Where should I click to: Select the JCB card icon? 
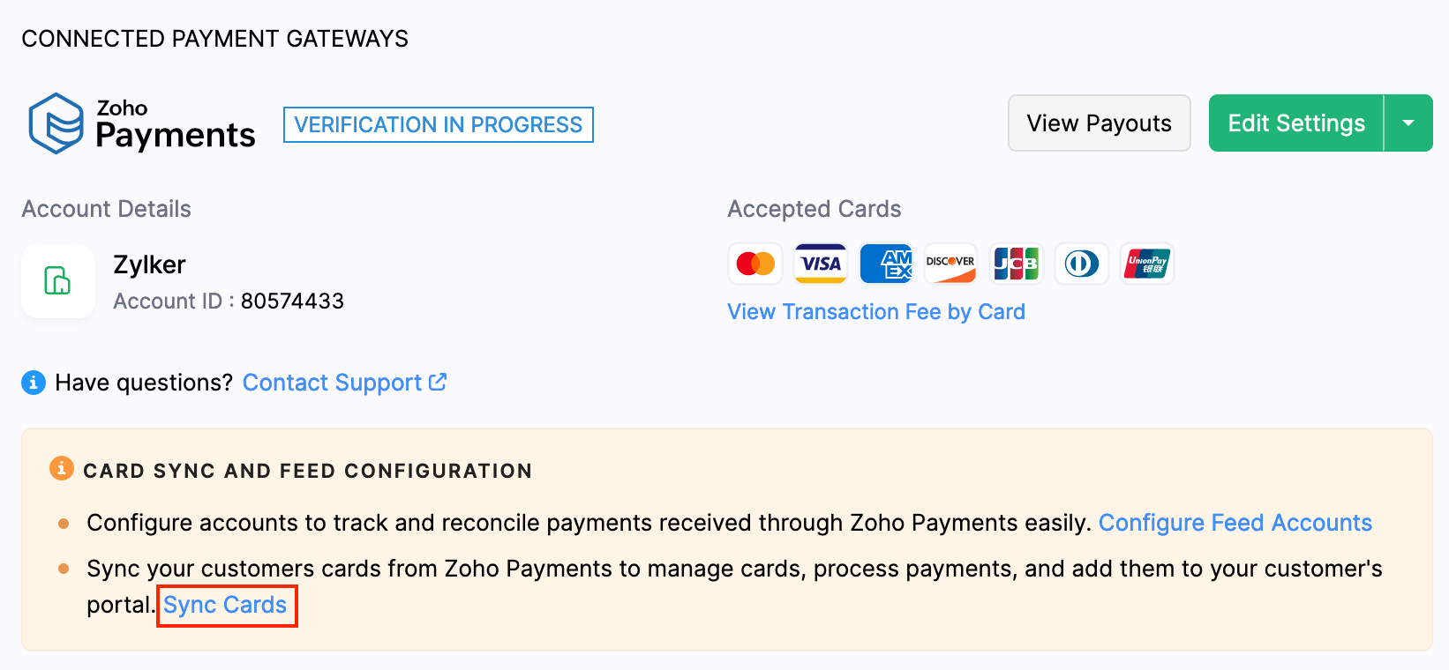(1016, 264)
